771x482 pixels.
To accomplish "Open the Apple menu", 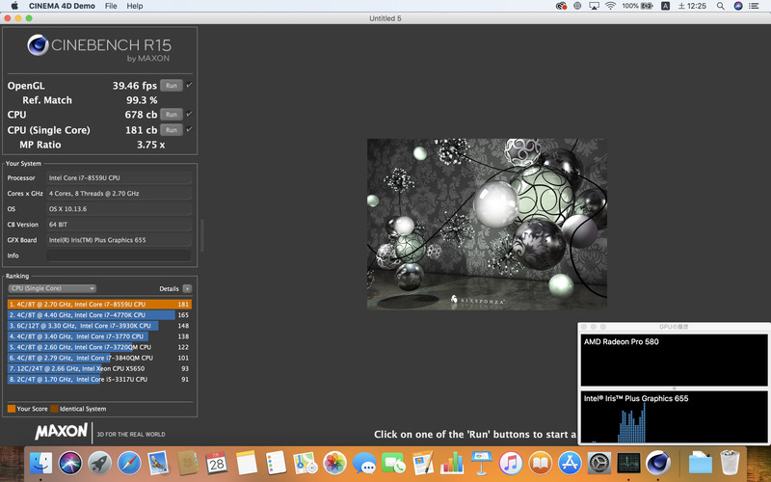I will [16, 6].
